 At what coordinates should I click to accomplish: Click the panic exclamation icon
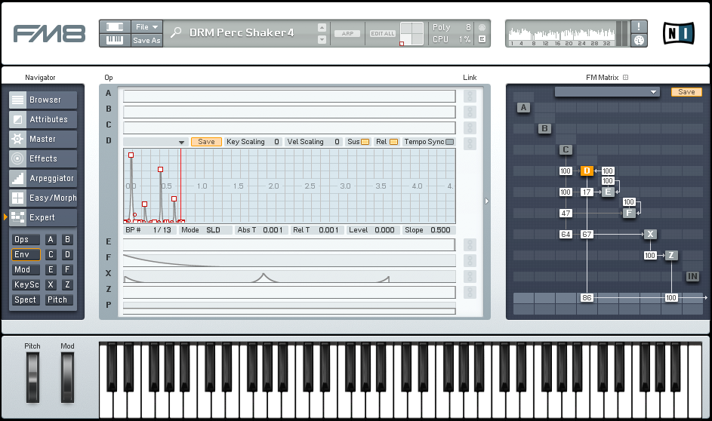pos(639,26)
